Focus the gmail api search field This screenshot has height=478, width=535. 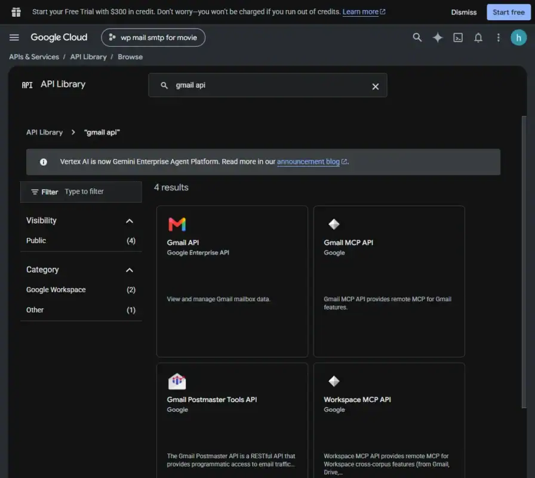267,85
